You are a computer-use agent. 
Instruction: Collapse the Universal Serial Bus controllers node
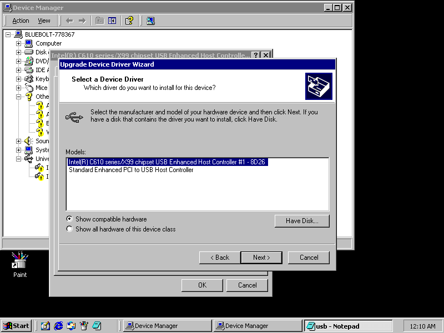pos(18,159)
